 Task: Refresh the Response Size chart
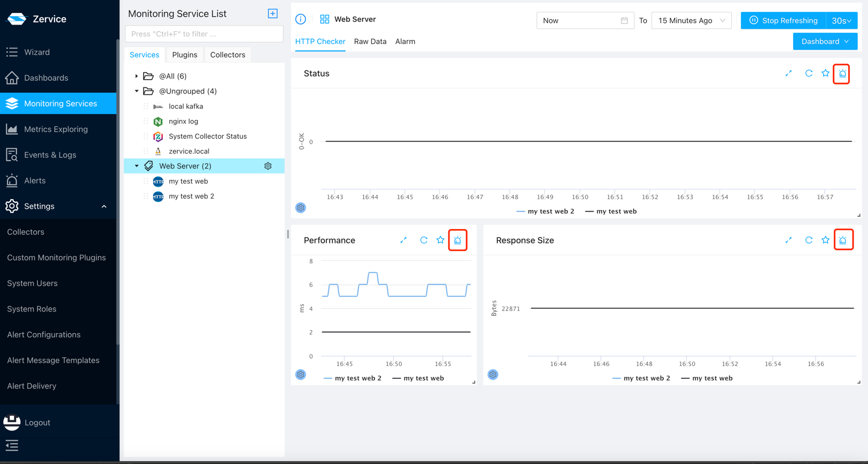coord(809,240)
